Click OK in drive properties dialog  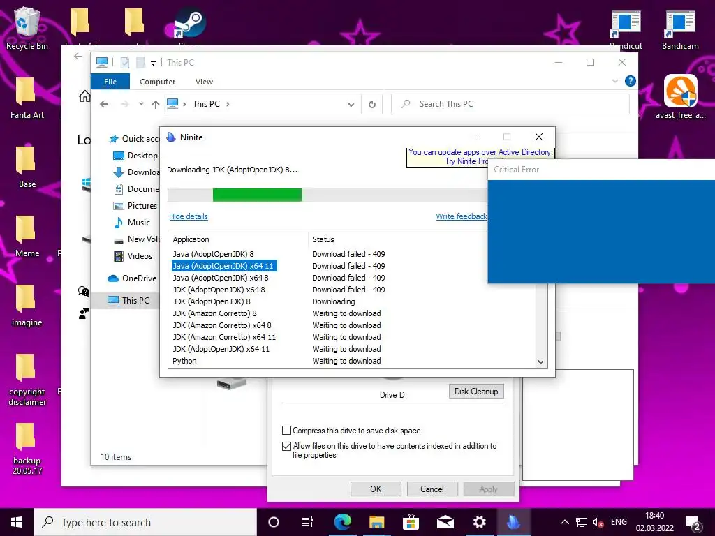376,489
